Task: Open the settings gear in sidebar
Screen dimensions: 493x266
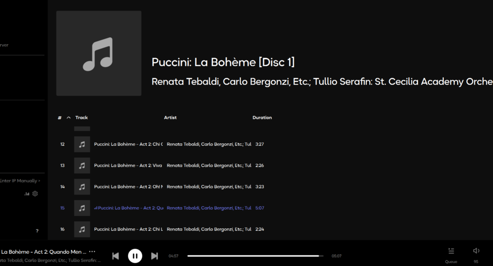Action: click(x=35, y=194)
